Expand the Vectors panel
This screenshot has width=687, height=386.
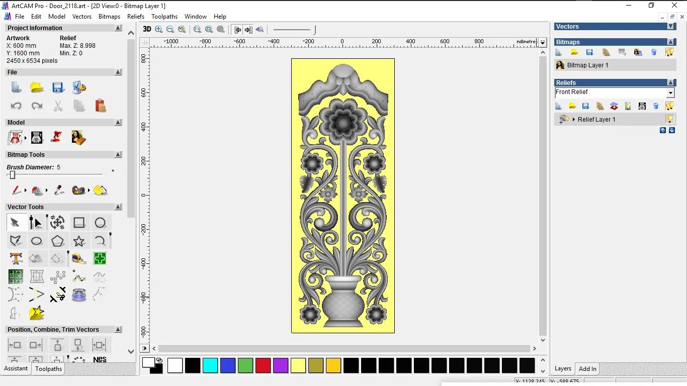[670, 26]
